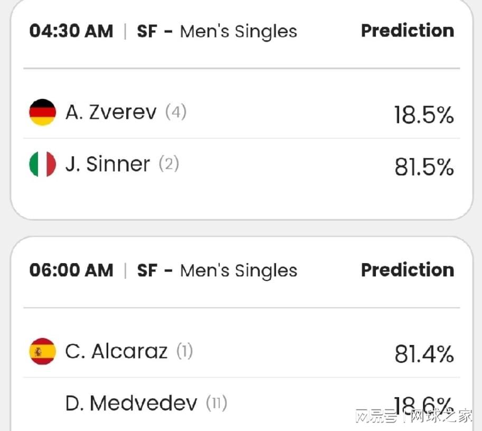This screenshot has width=482, height=431.
Task: Click SF - Men's Singles in 04:30 AM card
Action: tap(217, 32)
